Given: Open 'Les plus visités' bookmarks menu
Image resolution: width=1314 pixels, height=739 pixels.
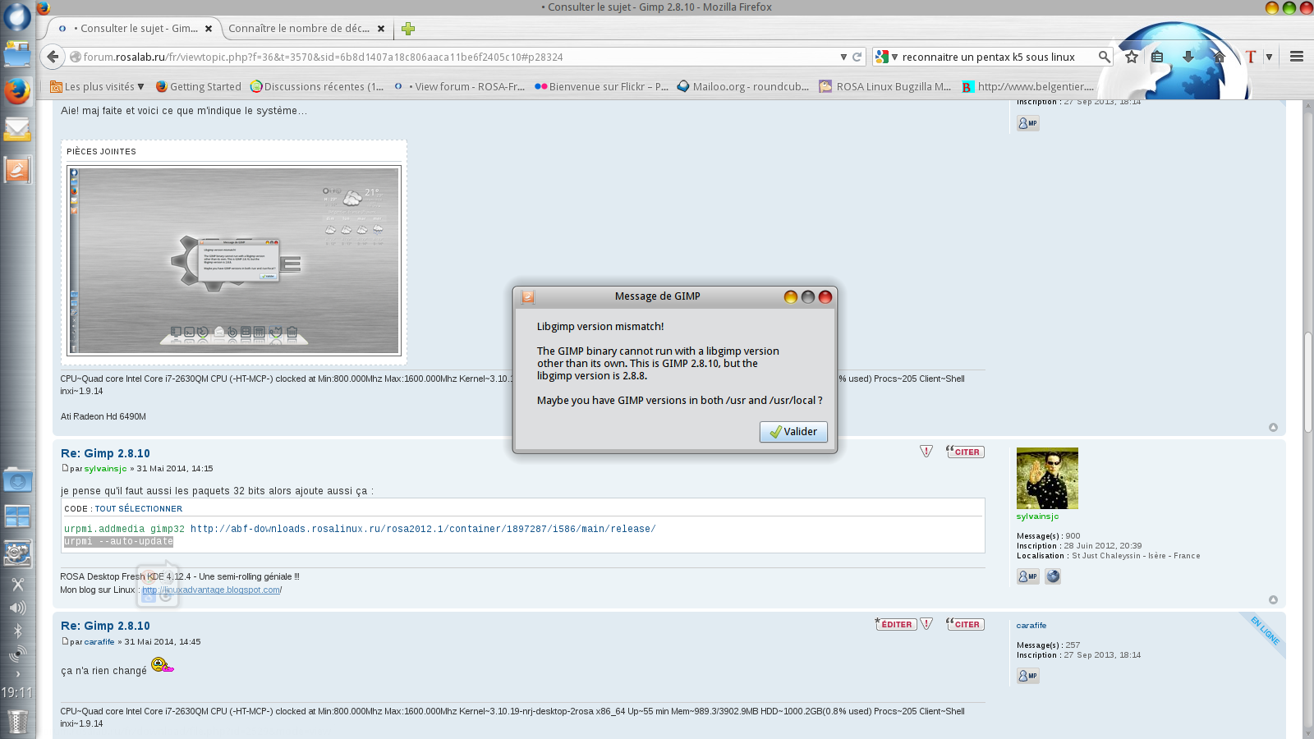Looking at the screenshot, I should click(97, 86).
